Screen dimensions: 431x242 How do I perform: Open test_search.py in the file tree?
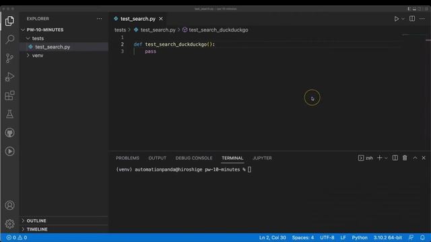click(x=53, y=47)
